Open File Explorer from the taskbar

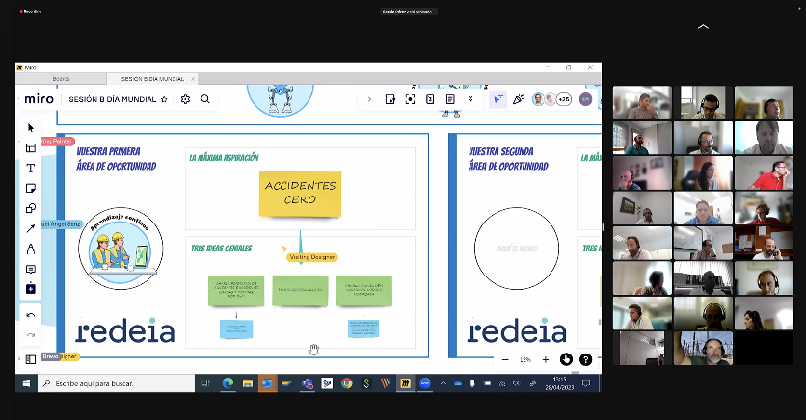click(248, 383)
